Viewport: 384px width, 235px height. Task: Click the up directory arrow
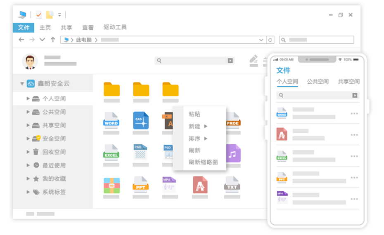[x=53, y=40]
